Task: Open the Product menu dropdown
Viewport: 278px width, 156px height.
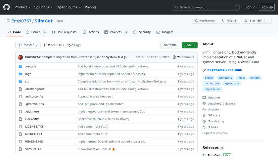Action: coord(23,7)
